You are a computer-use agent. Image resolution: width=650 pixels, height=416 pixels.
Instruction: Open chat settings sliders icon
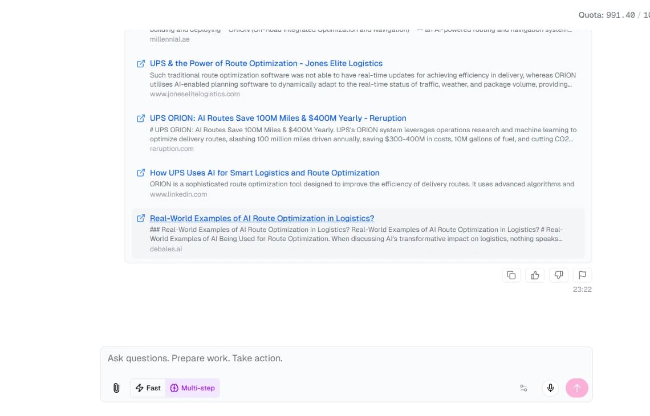coord(523,388)
